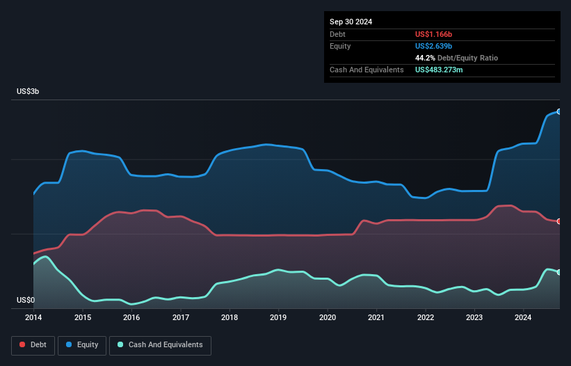Screen dimensions: 571x366
Task: Click Cash And Equivalents label in tooltip
Action: click(x=367, y=70)
